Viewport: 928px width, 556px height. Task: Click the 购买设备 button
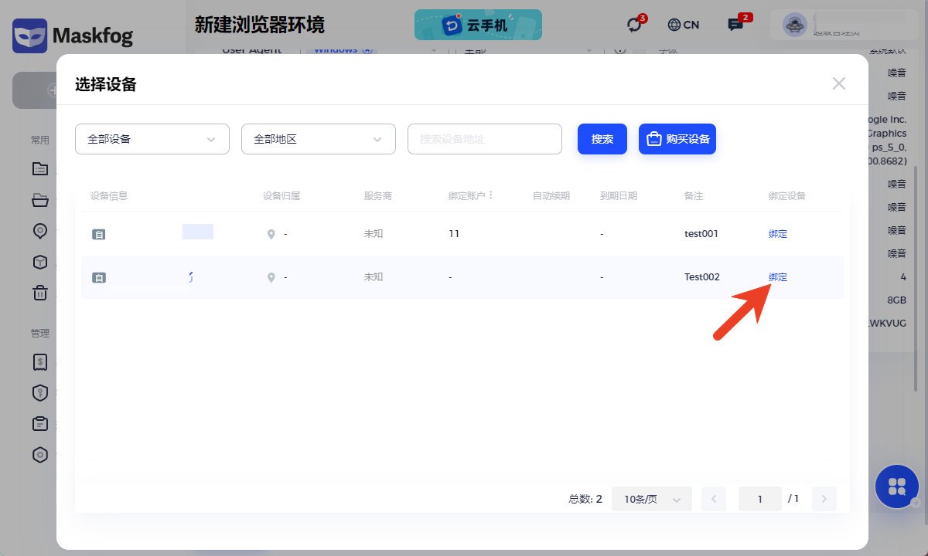tap(677, 139)
